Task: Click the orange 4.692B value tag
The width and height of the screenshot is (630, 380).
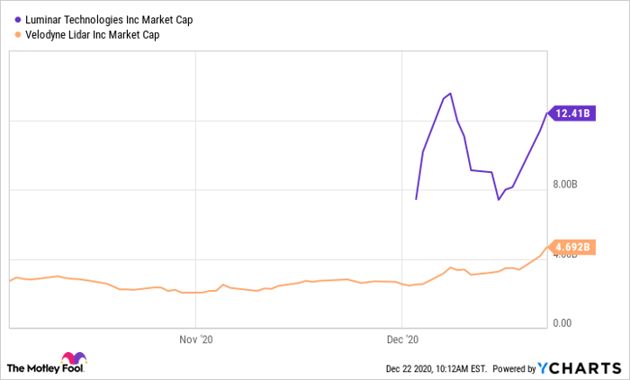Action: pos(572,246)
